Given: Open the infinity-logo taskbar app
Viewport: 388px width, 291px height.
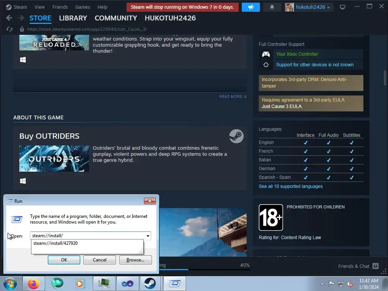Looking at the screenshot, I should 127,283.
